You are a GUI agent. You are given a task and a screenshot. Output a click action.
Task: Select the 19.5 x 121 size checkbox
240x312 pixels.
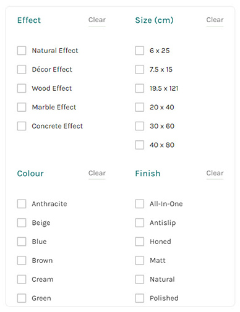(140, 88)
